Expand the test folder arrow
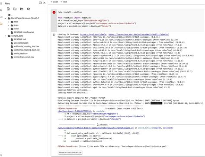 tap(8, 22)
